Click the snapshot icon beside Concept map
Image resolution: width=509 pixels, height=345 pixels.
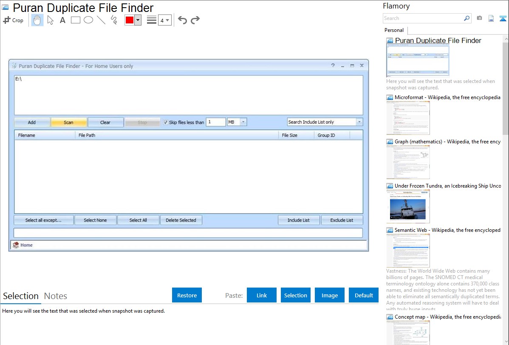tap(390, 317)
